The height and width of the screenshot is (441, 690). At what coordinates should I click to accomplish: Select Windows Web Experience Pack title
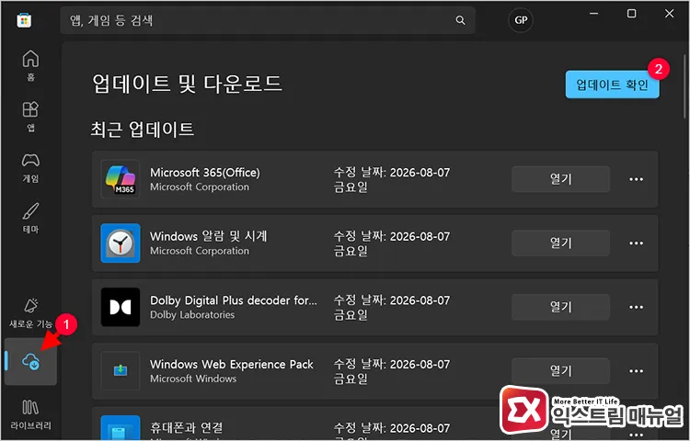coord(232,364)
